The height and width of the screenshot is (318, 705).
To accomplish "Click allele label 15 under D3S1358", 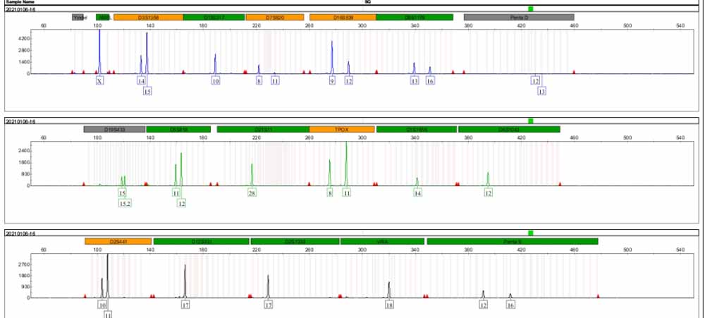I will point(147,91).
